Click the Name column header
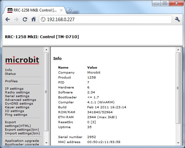This screenshot has width=185, height=148. pos(63,67)
